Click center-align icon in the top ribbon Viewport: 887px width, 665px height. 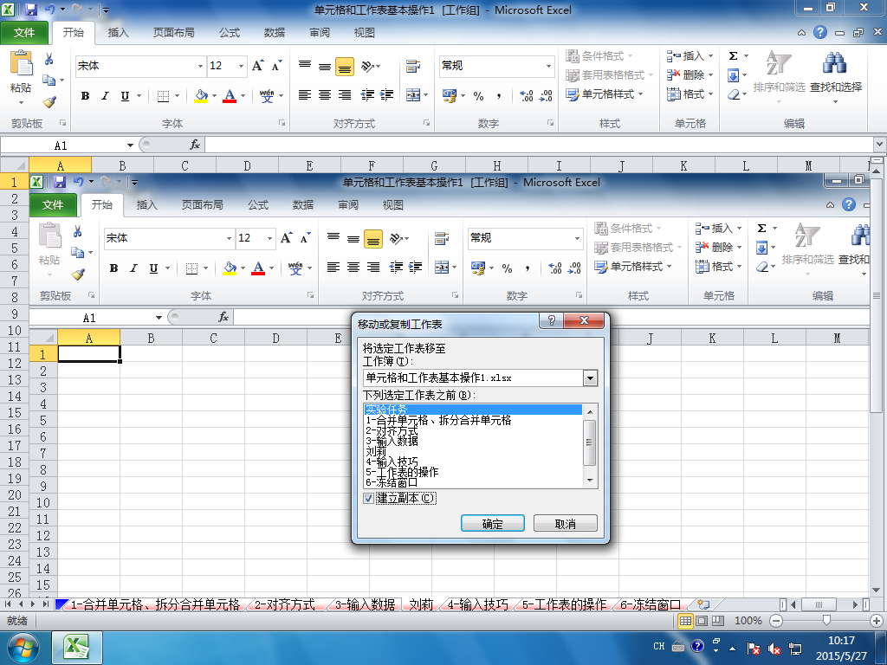pyautogui.click(x=325, y=95)
